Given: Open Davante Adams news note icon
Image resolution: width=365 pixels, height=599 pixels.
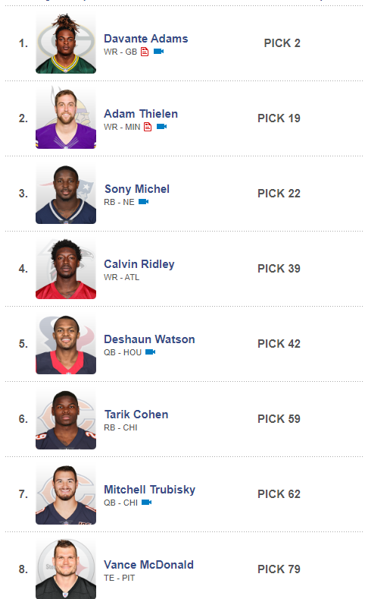Looking at the screenshot, I should tap(145, 52).
